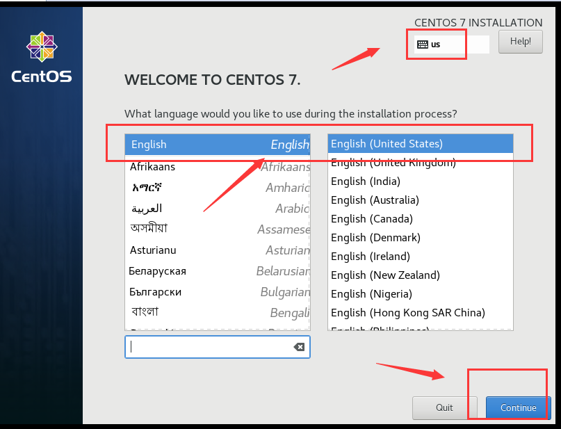
Task: Choose English (United States) locale
Action: [421, 144]
